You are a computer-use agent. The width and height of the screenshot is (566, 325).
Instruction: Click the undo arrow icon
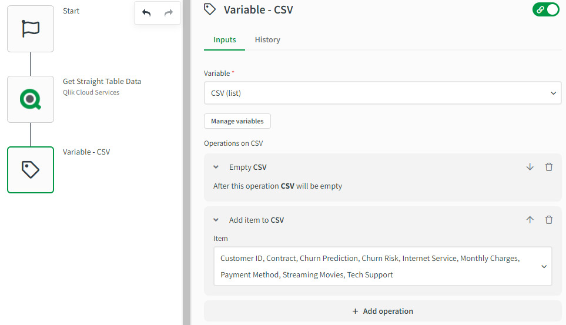146,13
